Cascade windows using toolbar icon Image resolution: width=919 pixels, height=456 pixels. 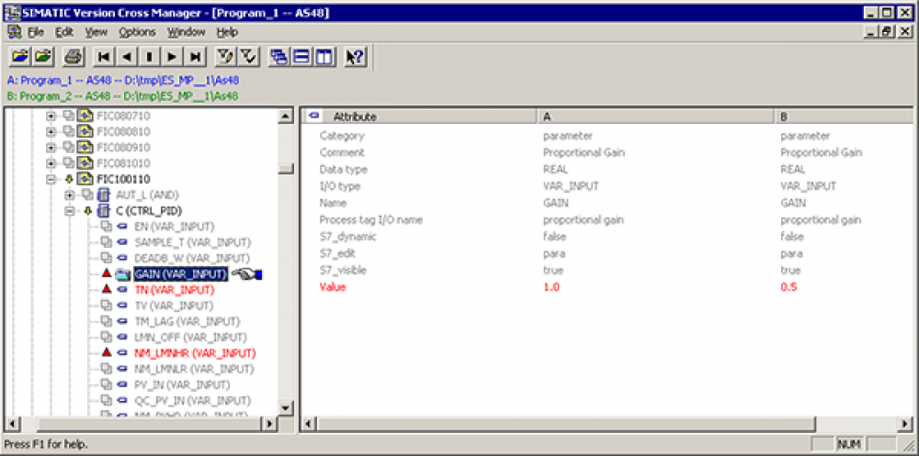tap(279, 57)
